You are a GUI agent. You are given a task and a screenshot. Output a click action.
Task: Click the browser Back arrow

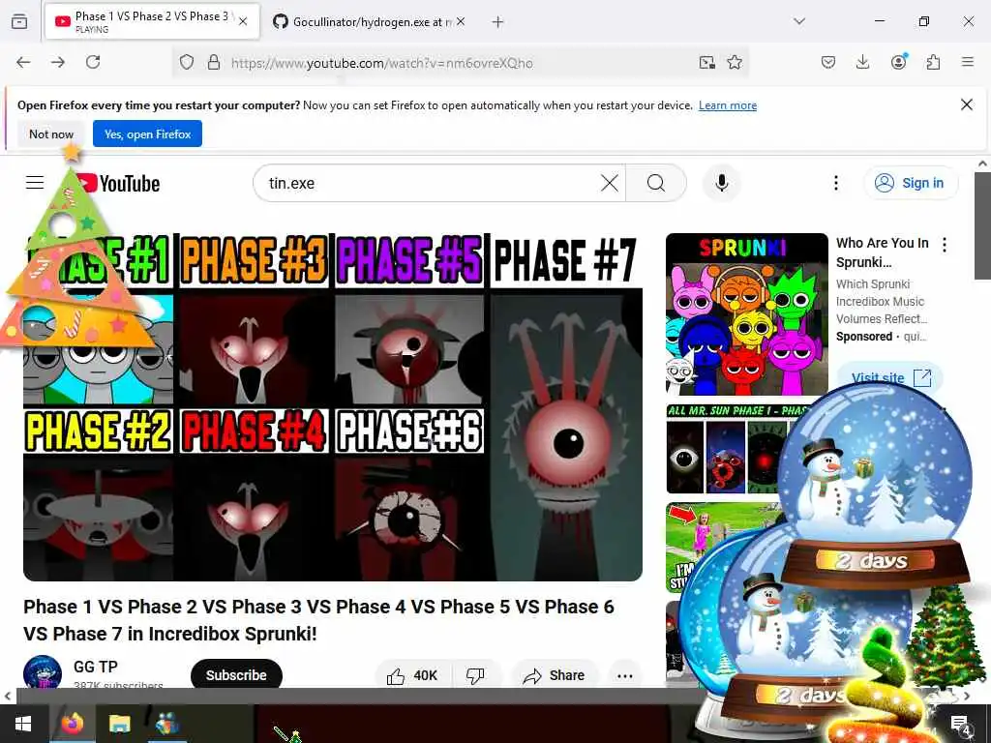(23, 62)
